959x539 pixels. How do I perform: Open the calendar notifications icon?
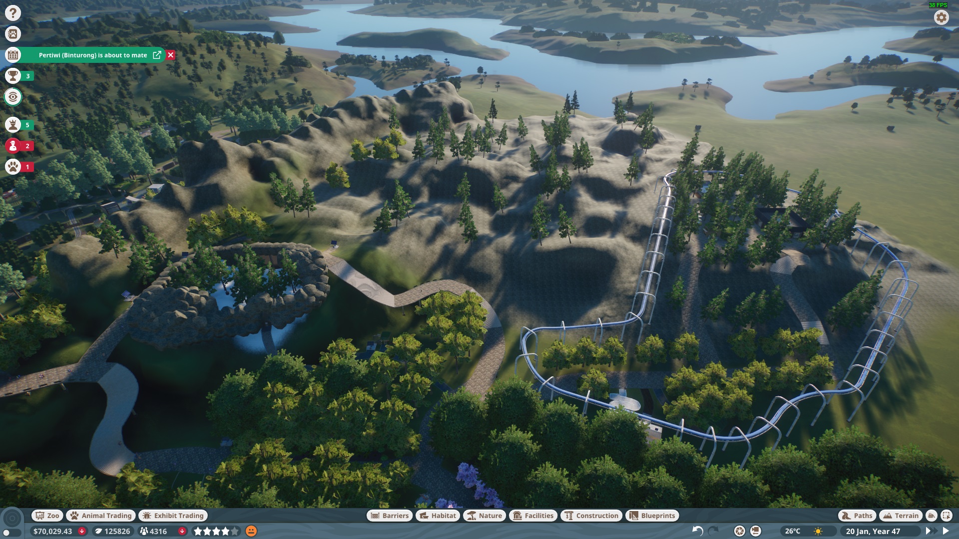[13, 55]
